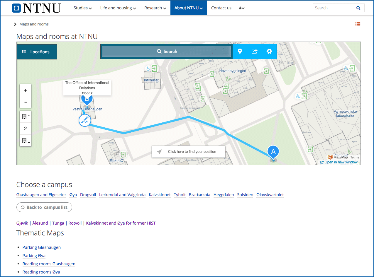Open the Contact us page

[221, 8]
